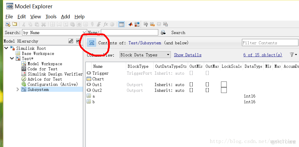Toggle the current system and below view icon

92,43
